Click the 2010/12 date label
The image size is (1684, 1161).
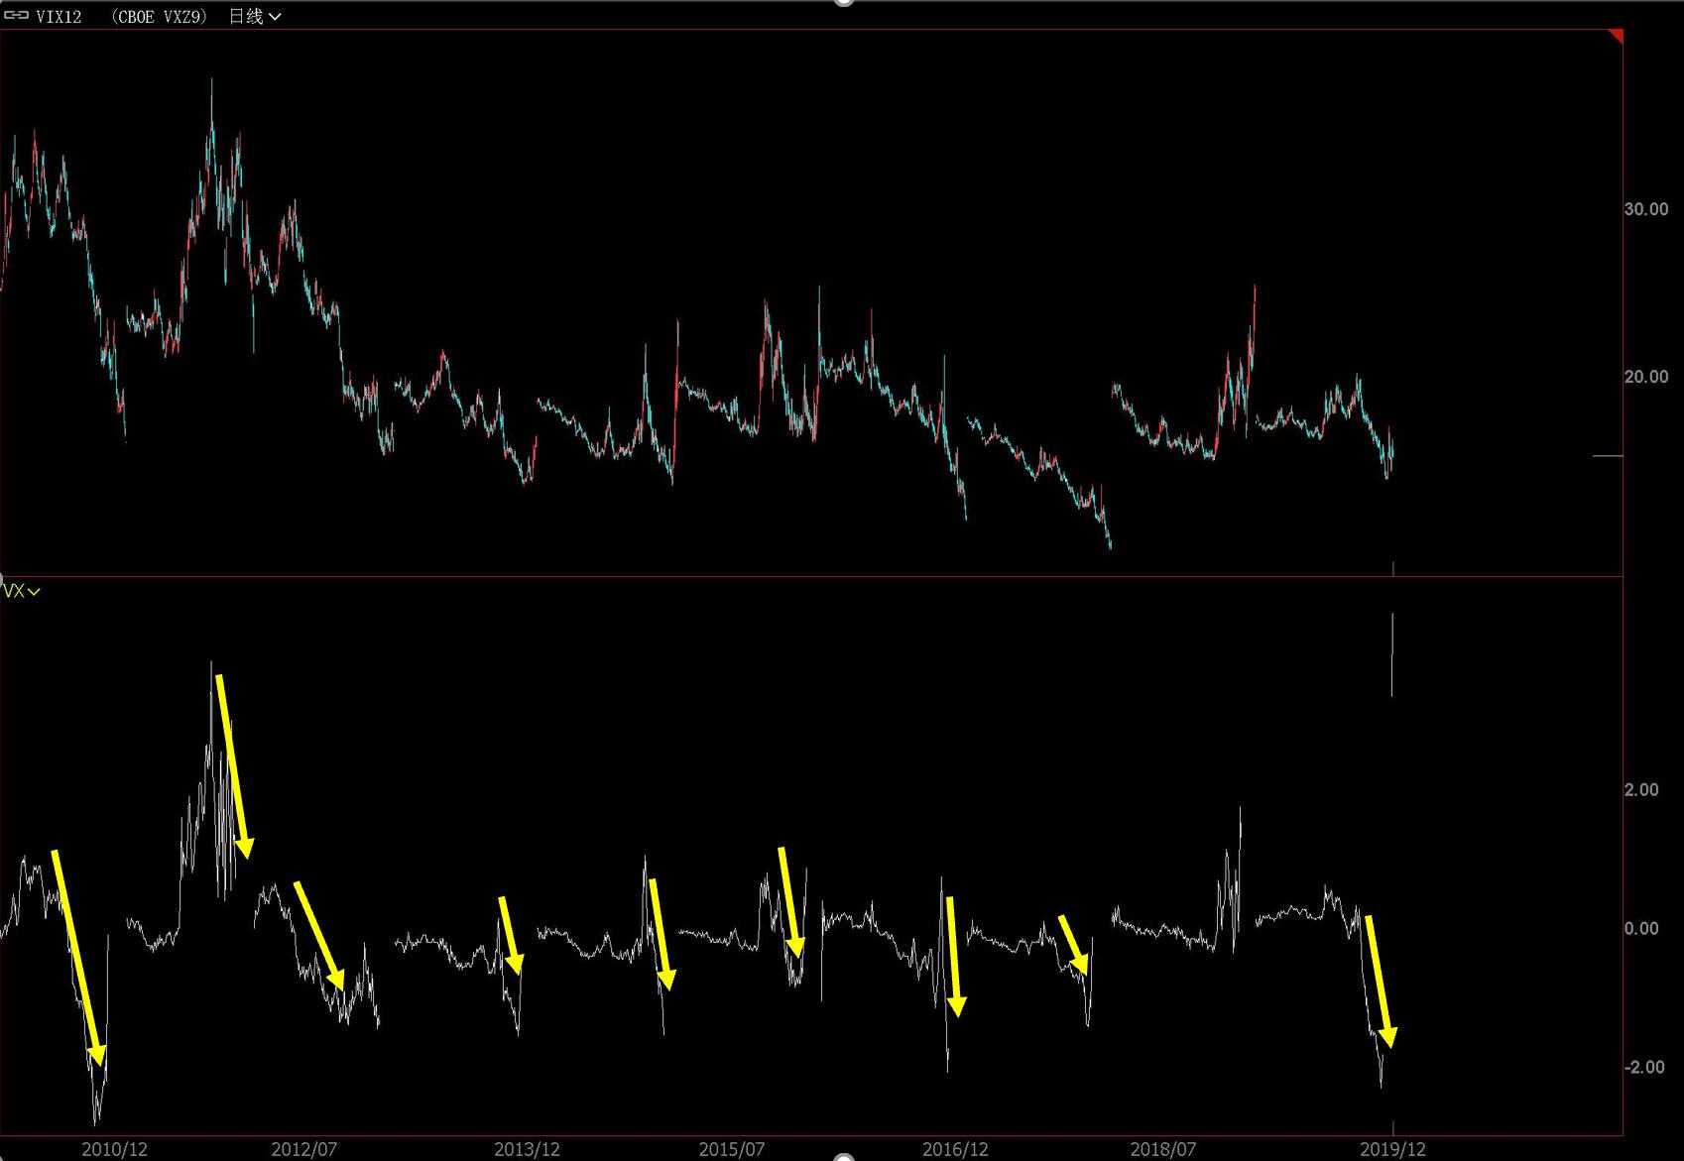tap(114, 1149)
